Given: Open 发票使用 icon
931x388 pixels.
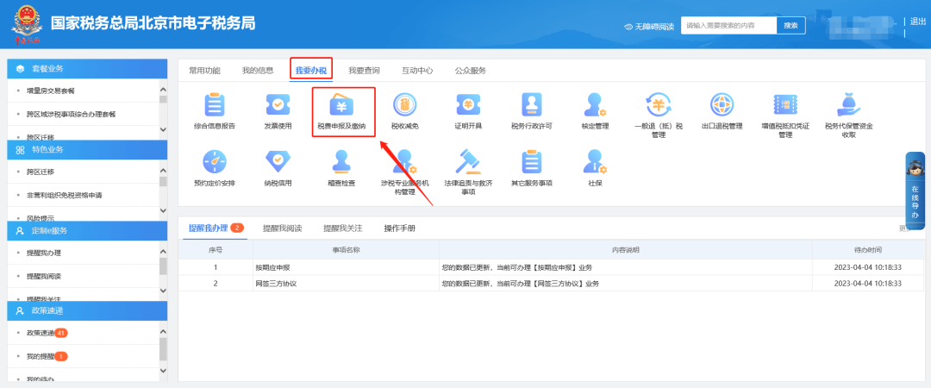Looking at the screenshot, I should 278,104.
